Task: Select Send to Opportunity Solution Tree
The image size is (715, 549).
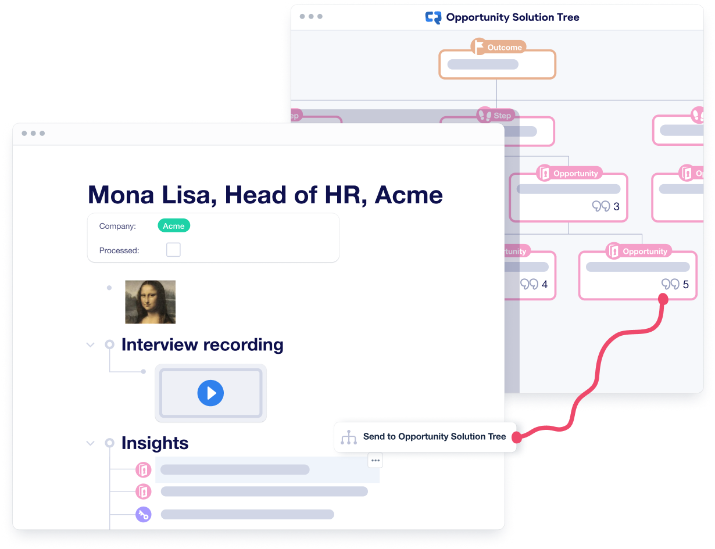Action: click(x=426, y=437)
